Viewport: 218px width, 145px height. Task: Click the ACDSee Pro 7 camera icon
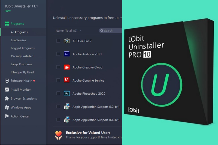tap(67, 41)
